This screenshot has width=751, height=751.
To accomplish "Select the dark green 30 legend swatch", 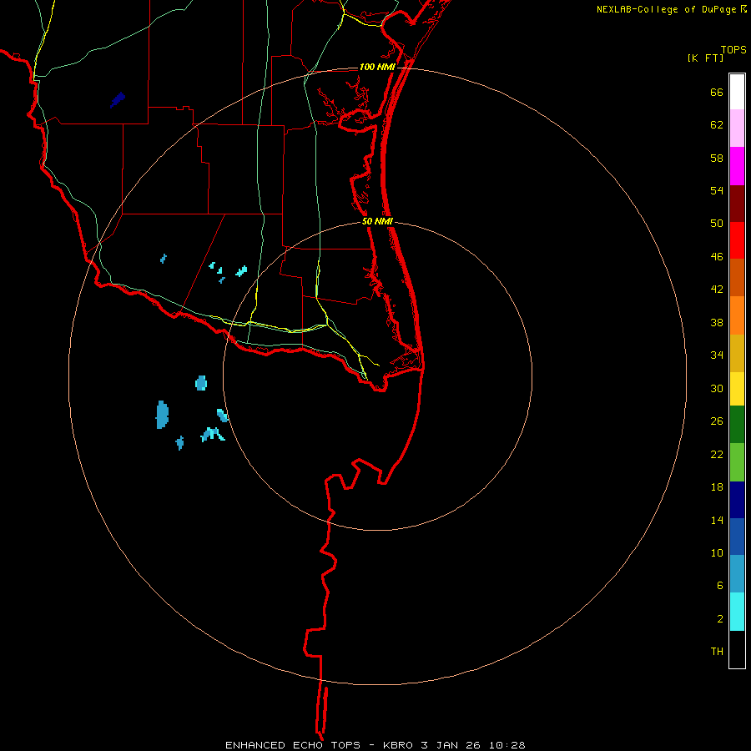I will 737,425.
